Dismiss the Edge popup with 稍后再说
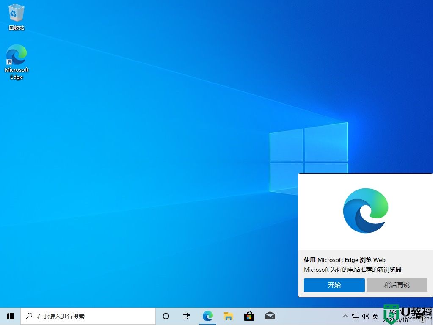Viewport: 433px width, 325px height. click(397, 285)
